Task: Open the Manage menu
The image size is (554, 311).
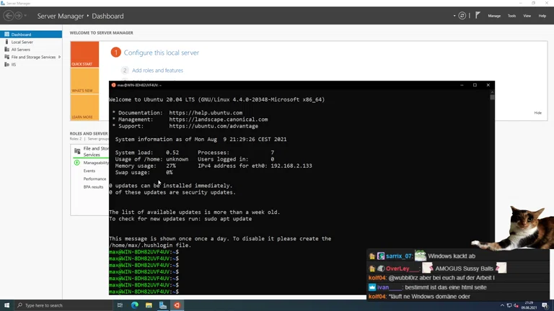Action: pos(494,16)
